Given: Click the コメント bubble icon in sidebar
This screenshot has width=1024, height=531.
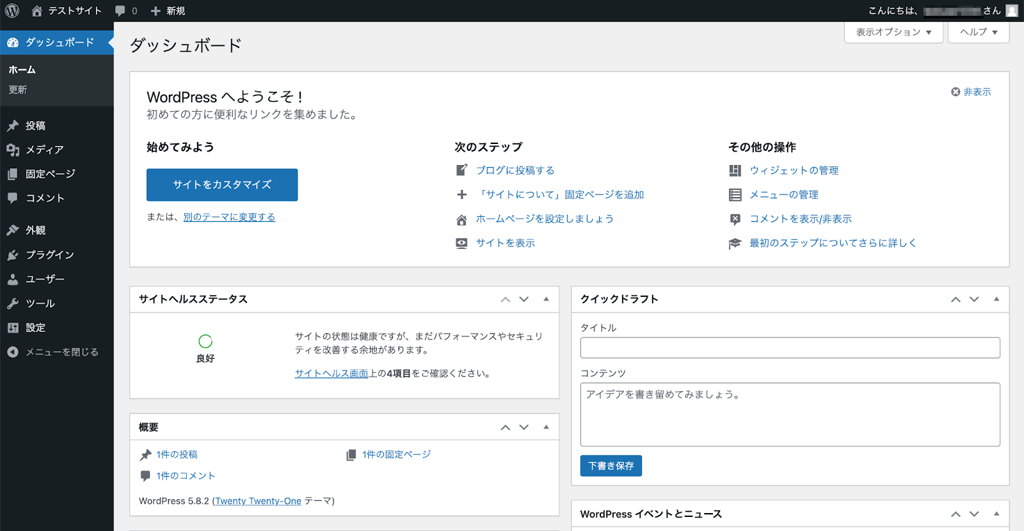Looking at the screenshot, I should tap(13, 198).
